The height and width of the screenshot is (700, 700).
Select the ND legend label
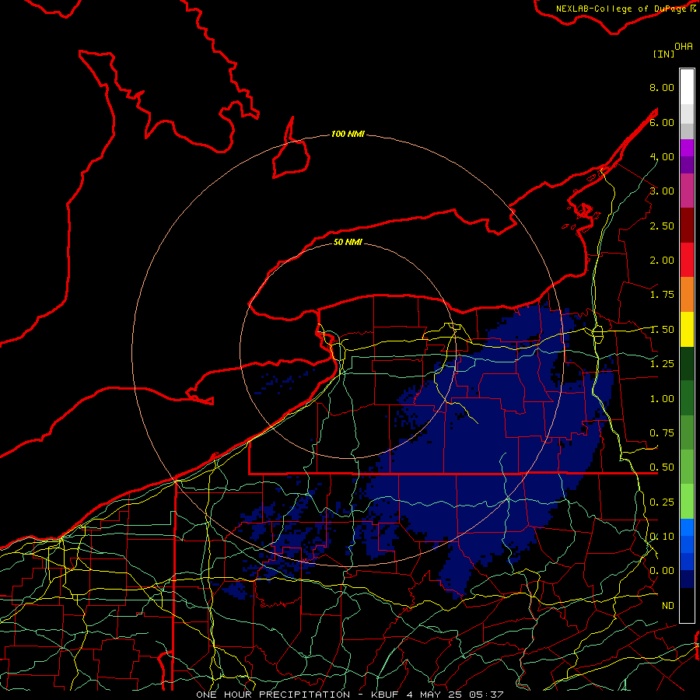(x=668, y=606)
